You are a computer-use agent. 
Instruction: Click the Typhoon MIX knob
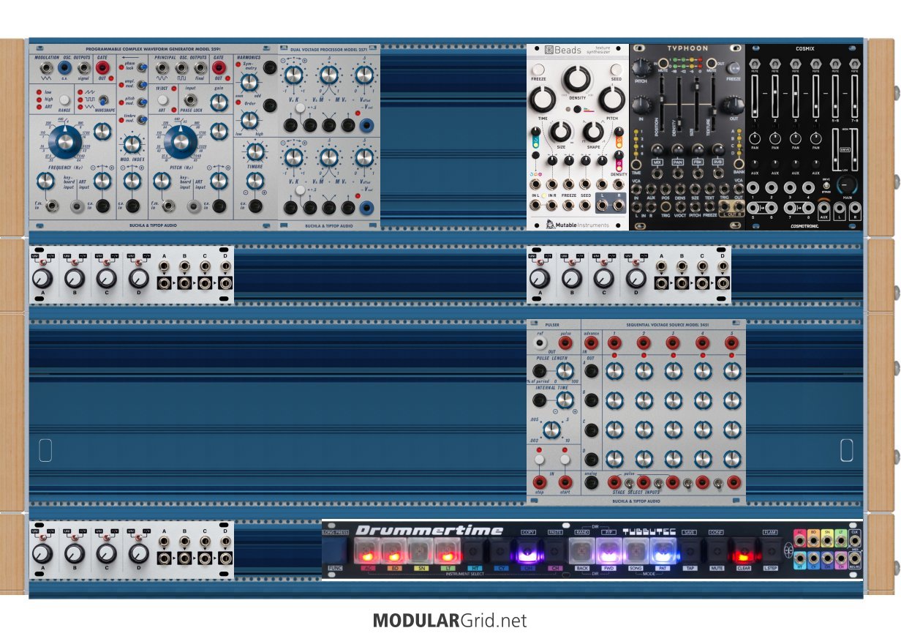[x=657, y=149]
